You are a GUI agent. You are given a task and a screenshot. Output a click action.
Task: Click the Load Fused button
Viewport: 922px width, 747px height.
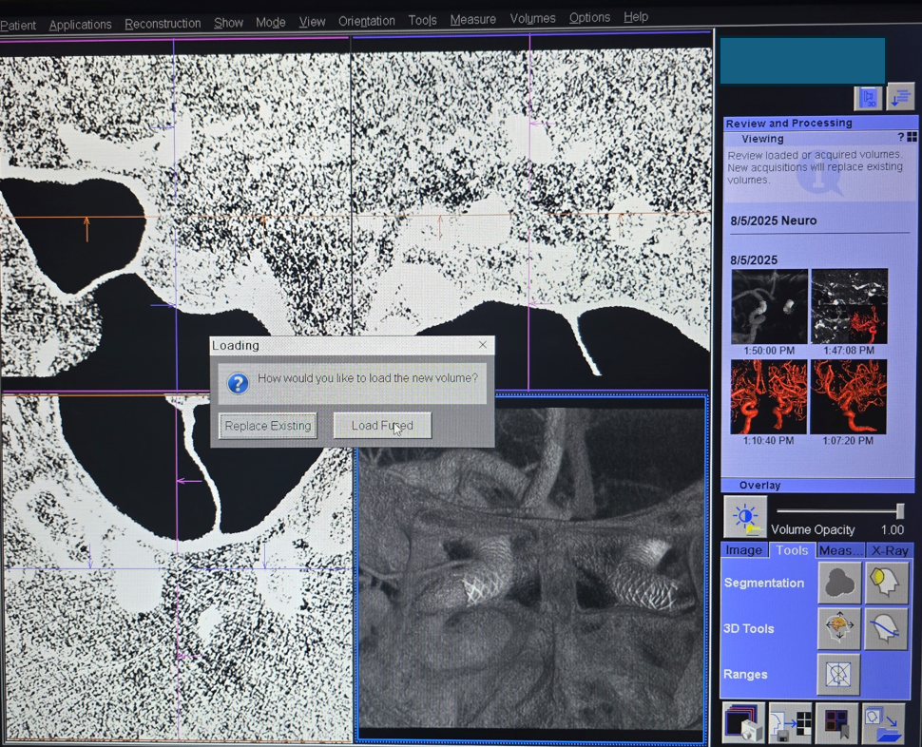tap(382, 426)
